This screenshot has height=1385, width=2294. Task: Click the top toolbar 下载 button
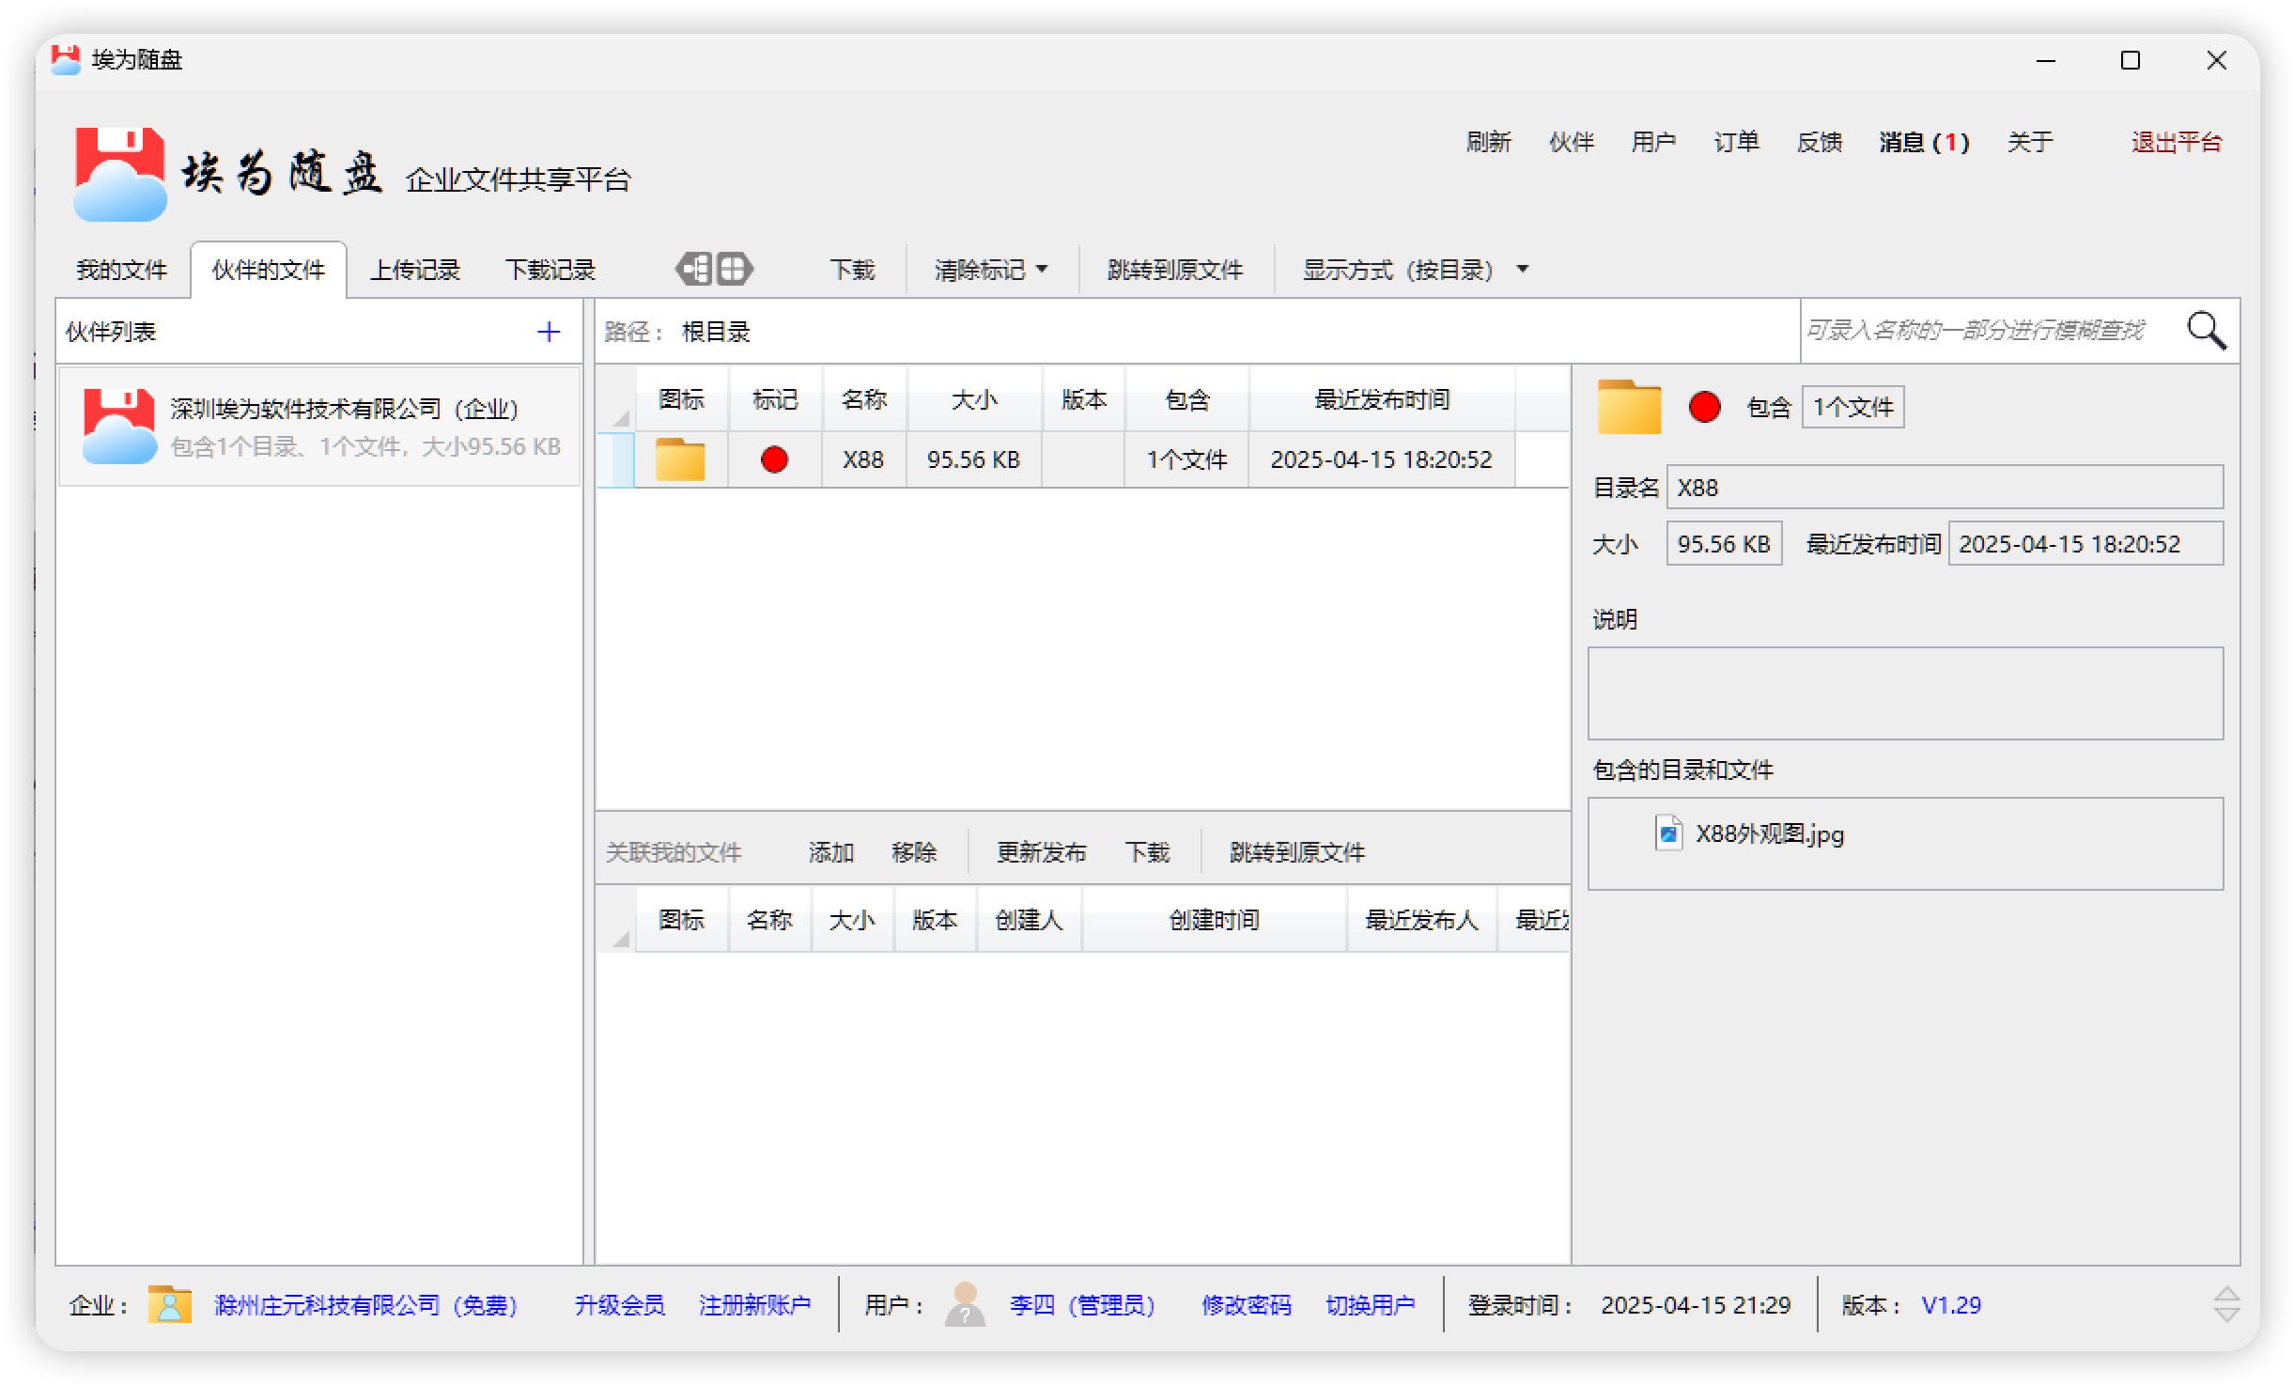pos(852,270)
